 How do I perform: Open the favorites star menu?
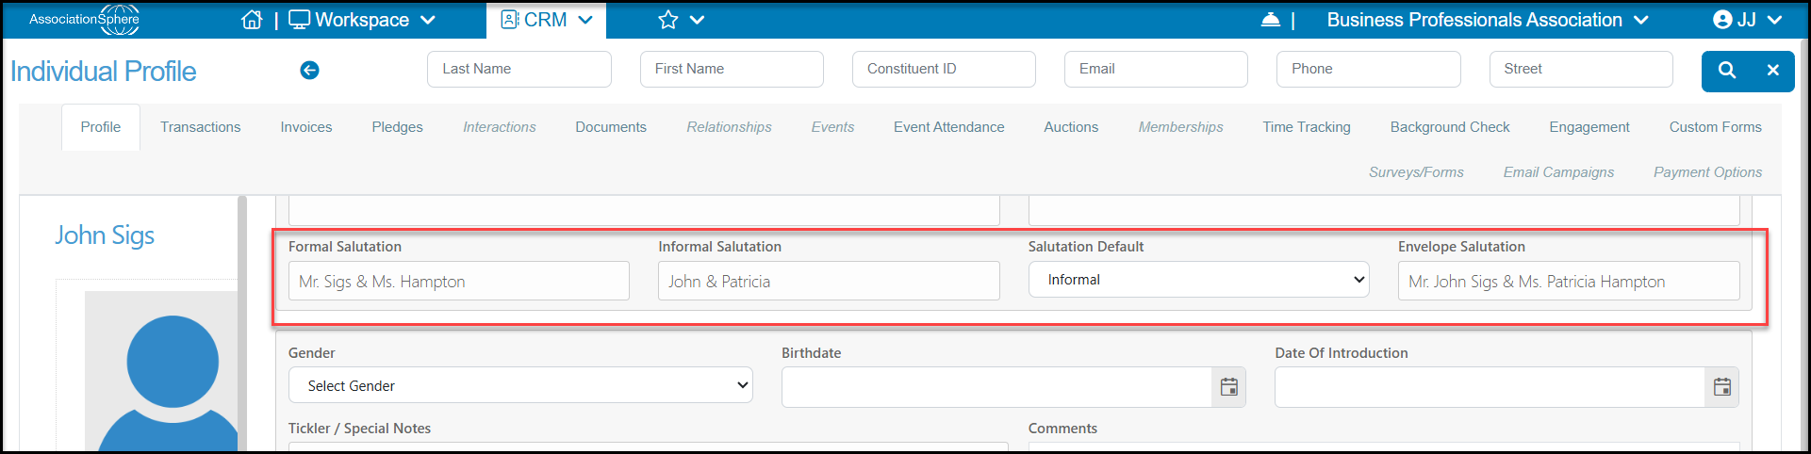coord(668,20)
